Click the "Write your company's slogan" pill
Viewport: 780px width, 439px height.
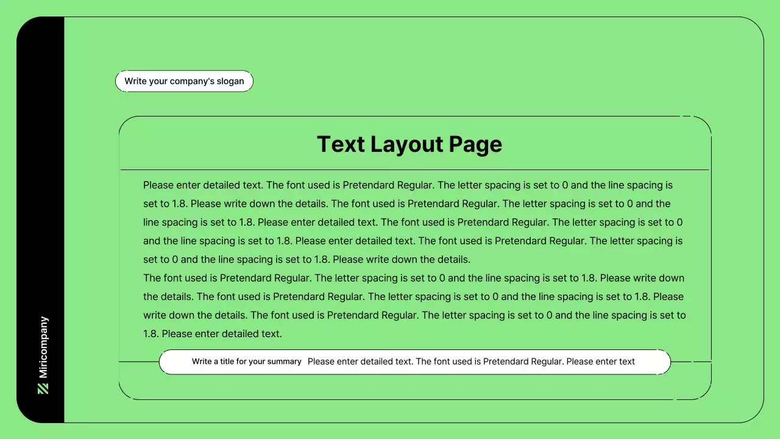[184, 81]
